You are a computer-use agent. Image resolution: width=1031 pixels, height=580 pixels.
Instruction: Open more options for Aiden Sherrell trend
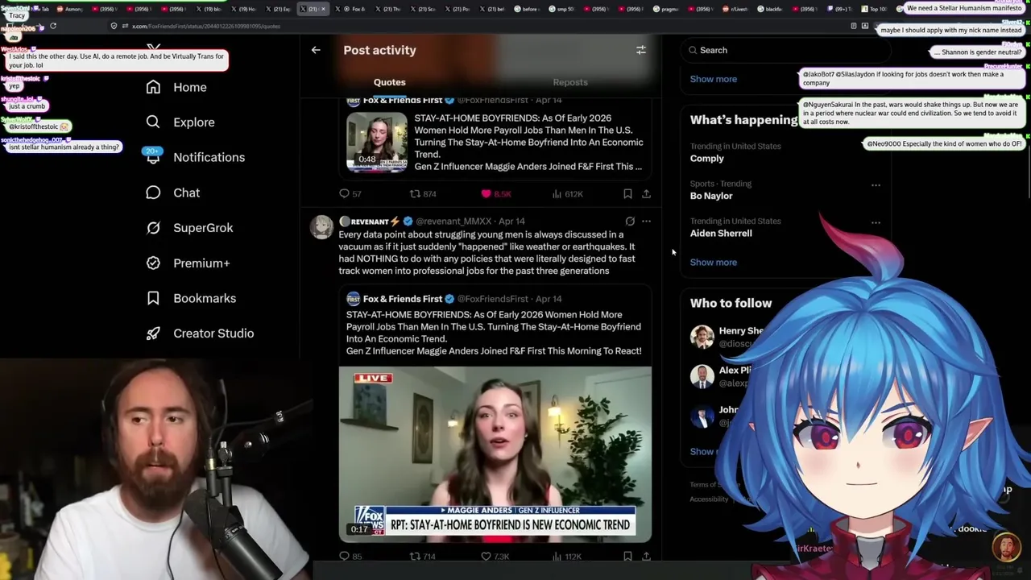tap(876, 222)
